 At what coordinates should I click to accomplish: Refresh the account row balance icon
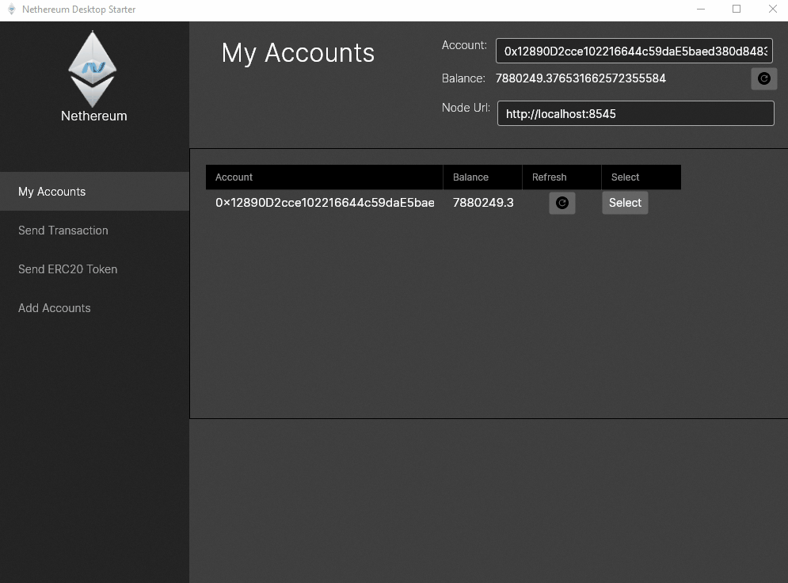click(561, 203)
